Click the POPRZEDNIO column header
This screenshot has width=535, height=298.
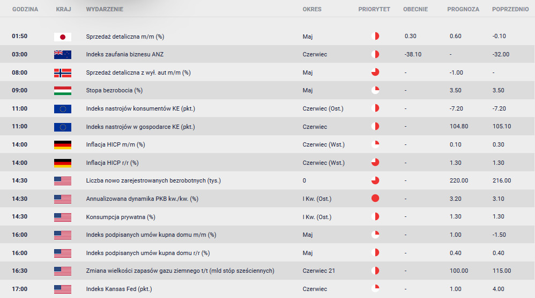(x=510, y=9)
